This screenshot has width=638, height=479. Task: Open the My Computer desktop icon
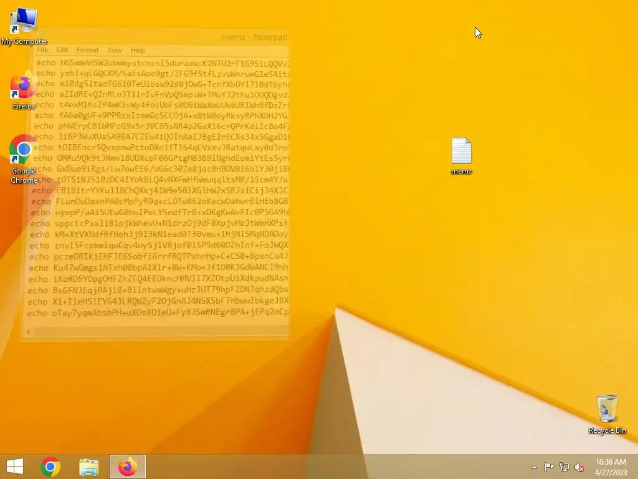pos(24,26)
